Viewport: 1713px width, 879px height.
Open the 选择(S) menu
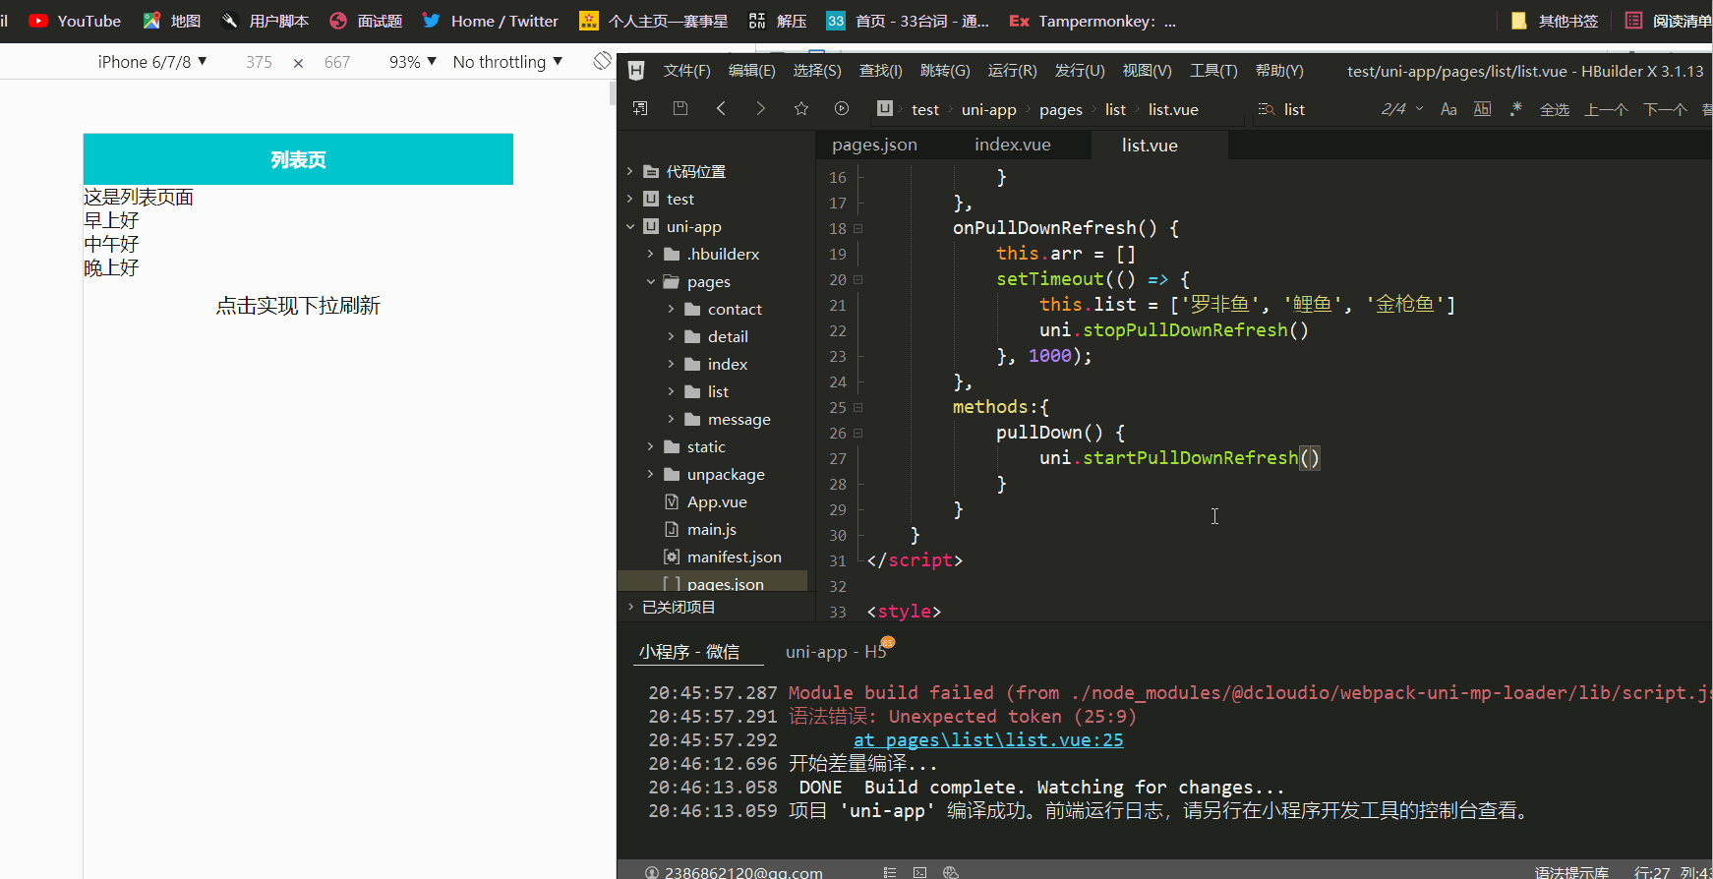coord(817,71)
